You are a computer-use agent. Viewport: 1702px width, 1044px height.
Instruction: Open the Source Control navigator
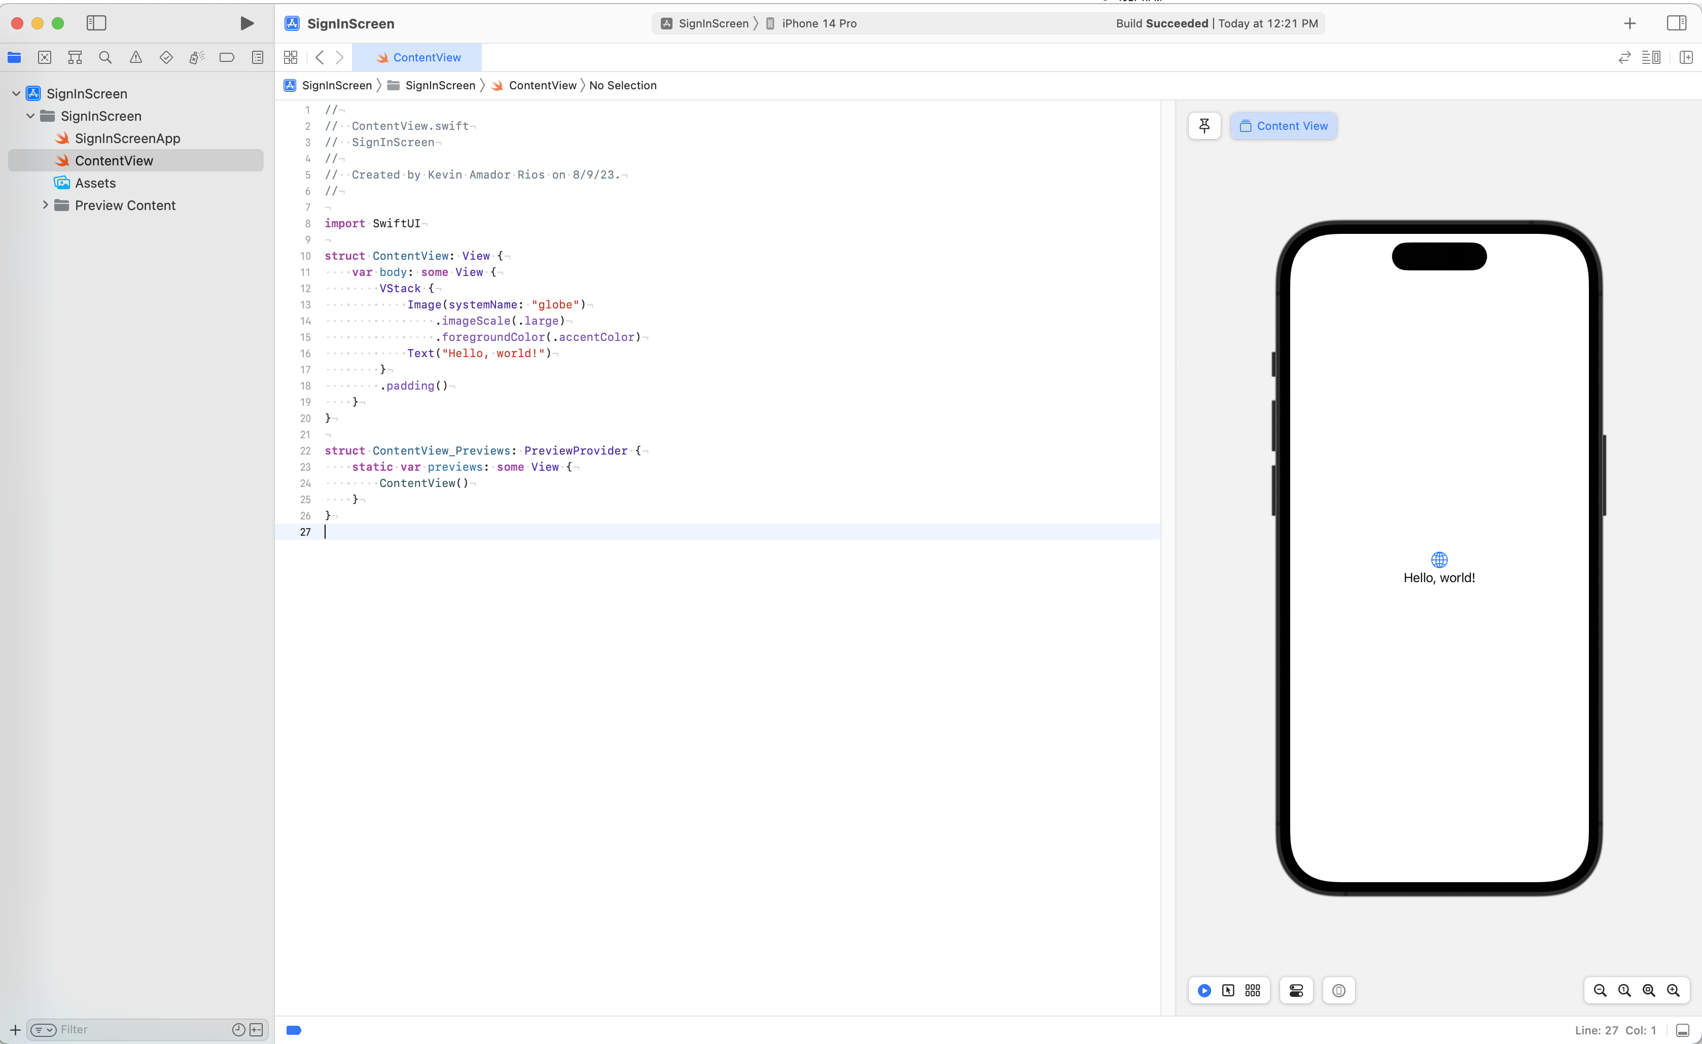point(45,57)
